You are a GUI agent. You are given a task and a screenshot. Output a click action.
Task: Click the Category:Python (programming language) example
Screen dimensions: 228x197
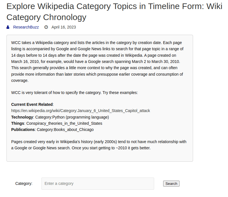73,117
